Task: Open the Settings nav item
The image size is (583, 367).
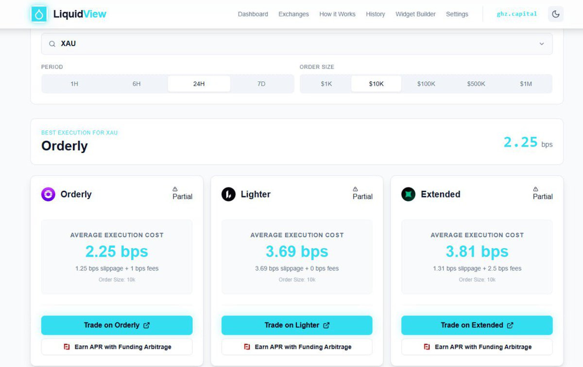Action: (457, 14)
